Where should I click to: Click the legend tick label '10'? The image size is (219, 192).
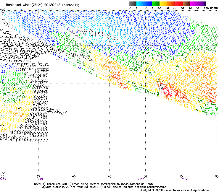pos(145,8)
